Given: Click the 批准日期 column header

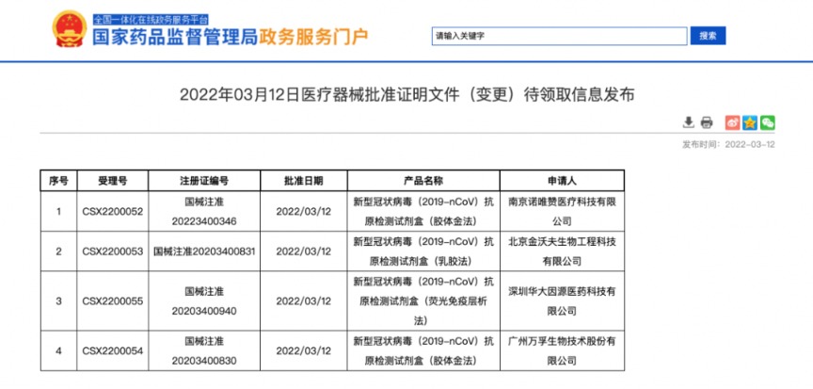Looking at the screenshot, I should click(x=304, y=181).
